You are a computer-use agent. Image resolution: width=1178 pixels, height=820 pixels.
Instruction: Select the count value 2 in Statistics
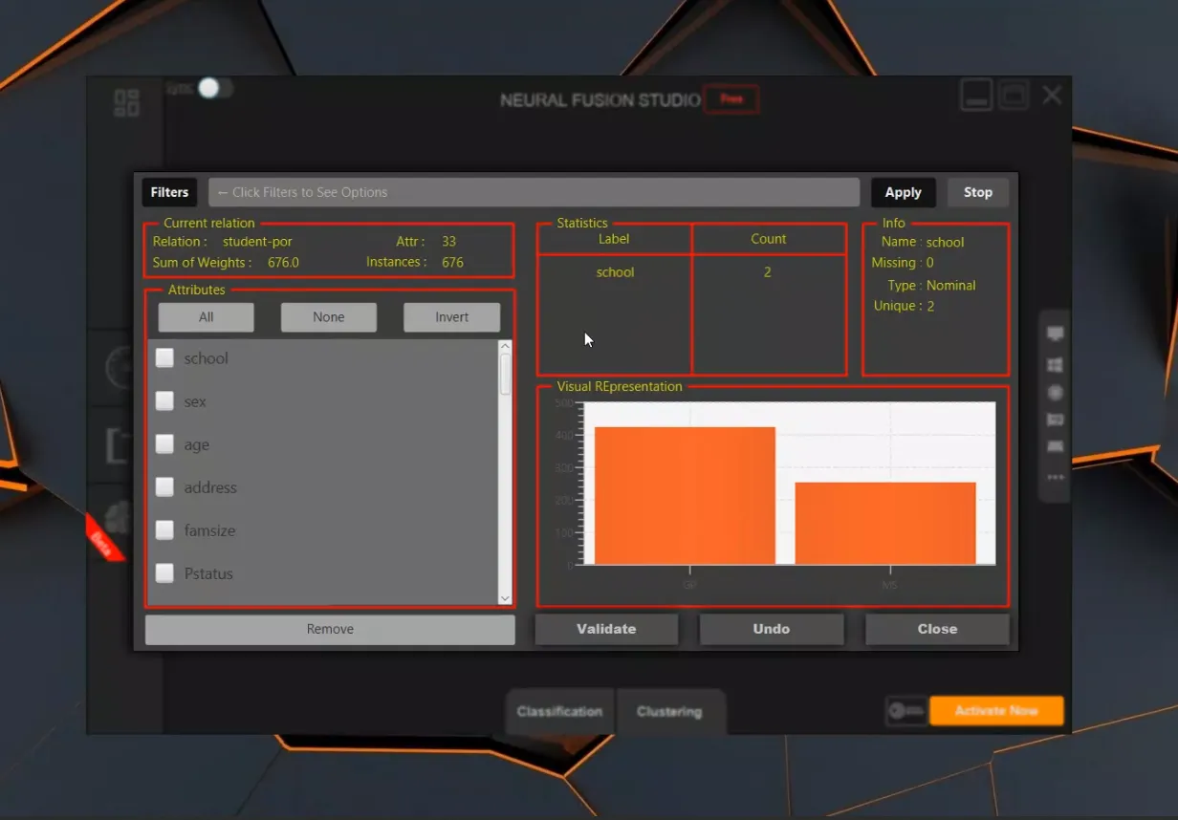coord(768,272)
